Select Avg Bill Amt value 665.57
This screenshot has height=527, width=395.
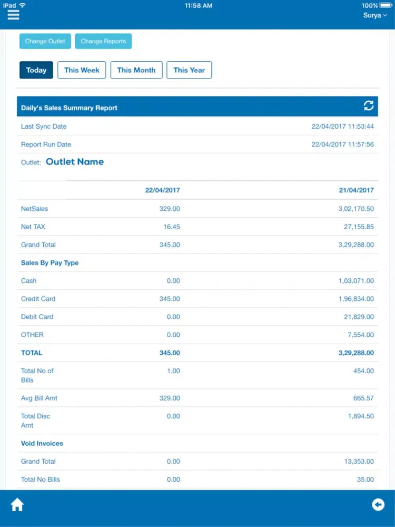coord(363,398)
